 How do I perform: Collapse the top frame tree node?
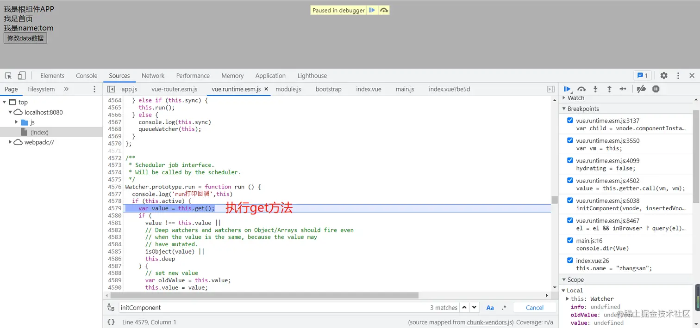click(x=4, y=102)
